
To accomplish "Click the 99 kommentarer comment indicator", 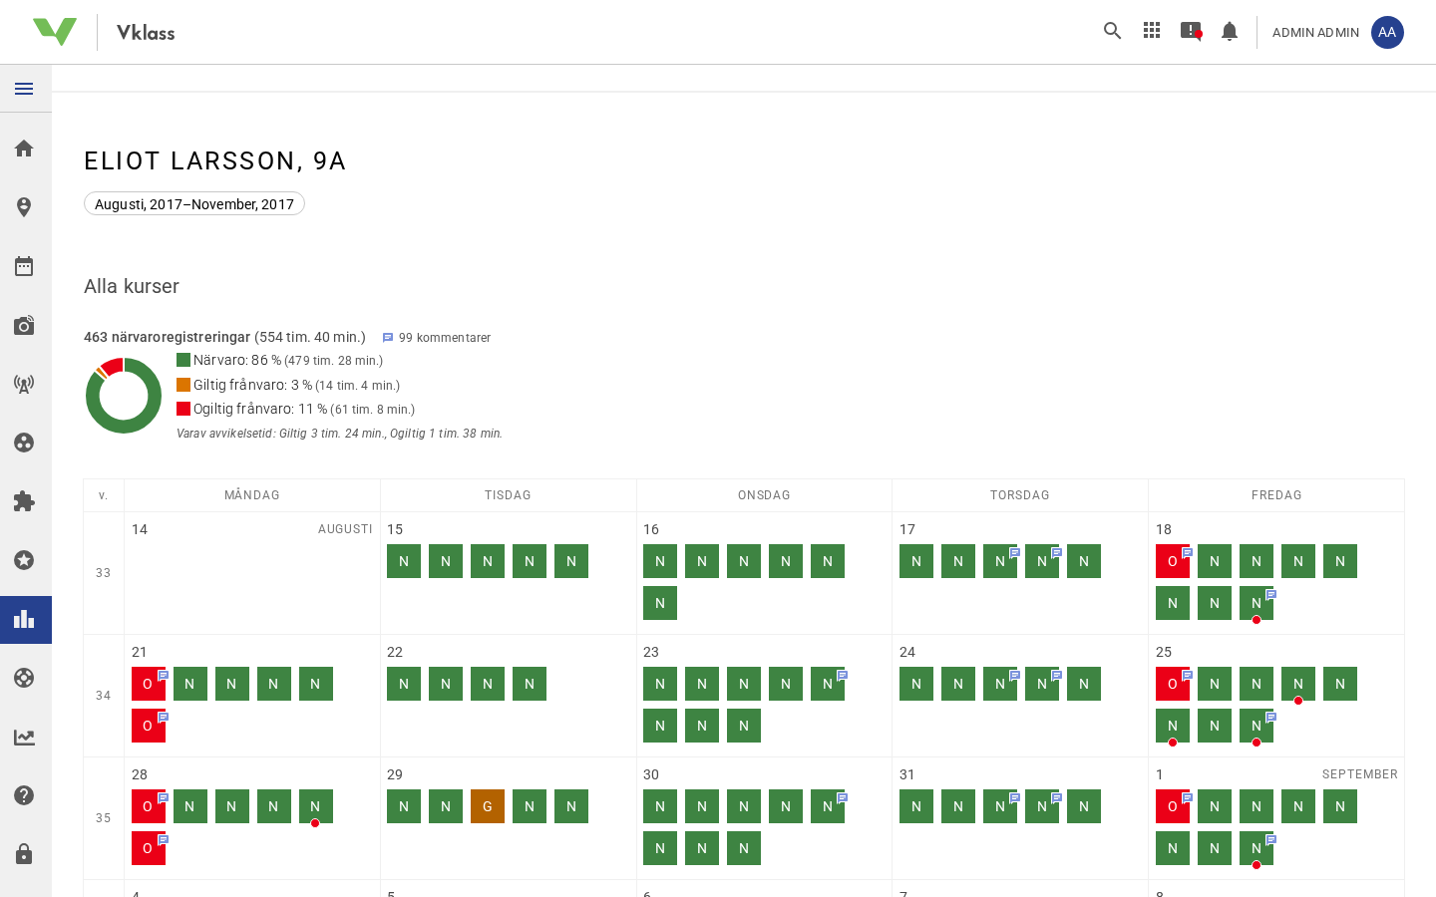I will coord(437,338).
